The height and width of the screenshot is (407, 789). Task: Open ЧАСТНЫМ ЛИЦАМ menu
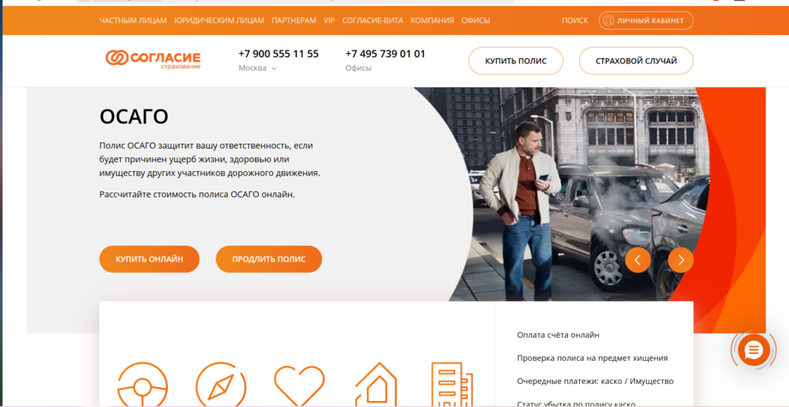pos(133,21)
